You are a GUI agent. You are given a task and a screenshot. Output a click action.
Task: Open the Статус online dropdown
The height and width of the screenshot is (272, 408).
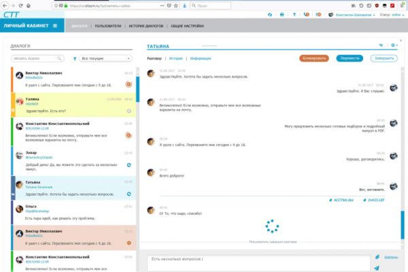click(x=392, y=15)
